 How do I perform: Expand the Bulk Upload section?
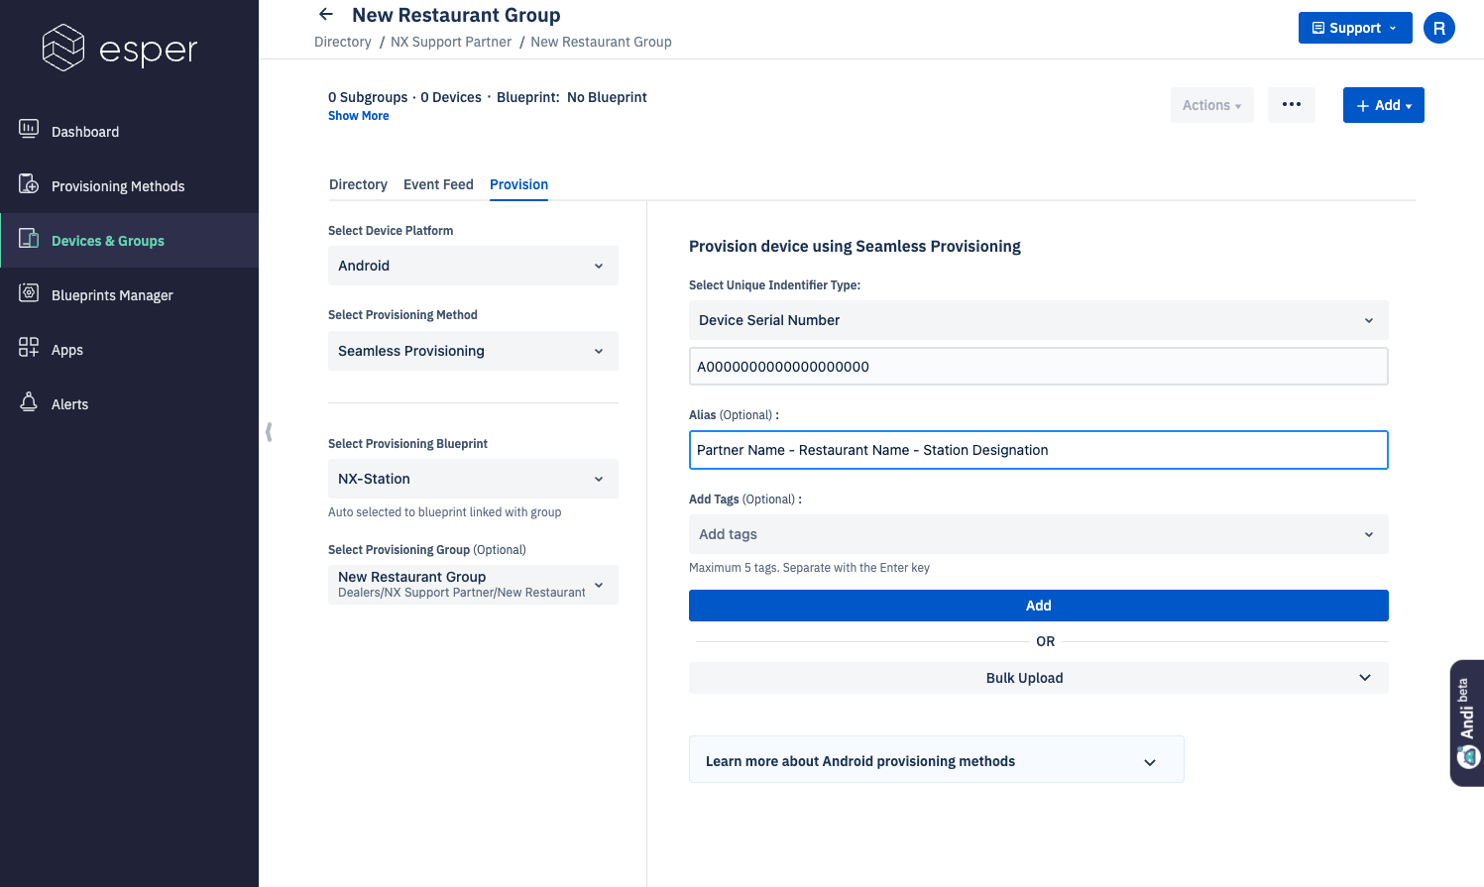click(x=1038, y=678)
